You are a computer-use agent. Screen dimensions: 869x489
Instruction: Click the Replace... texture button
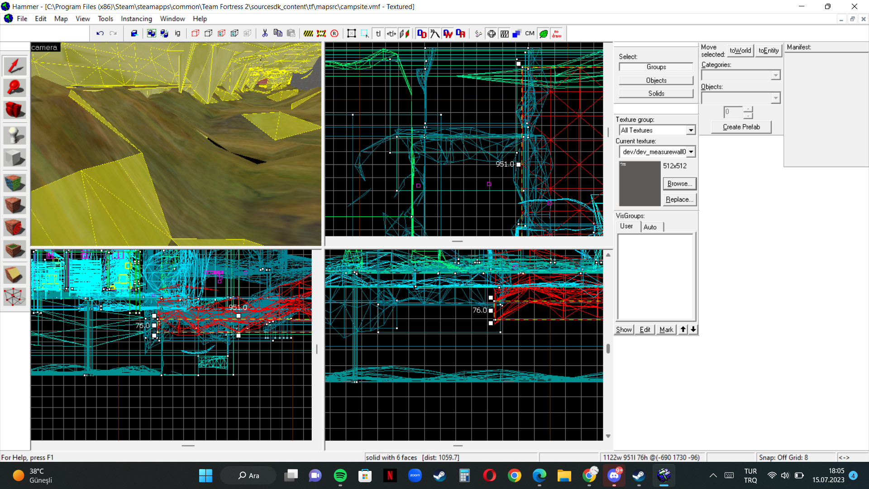[x=680, y=200]
